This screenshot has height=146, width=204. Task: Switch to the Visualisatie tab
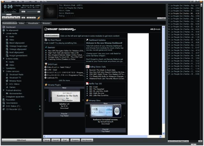33,23
